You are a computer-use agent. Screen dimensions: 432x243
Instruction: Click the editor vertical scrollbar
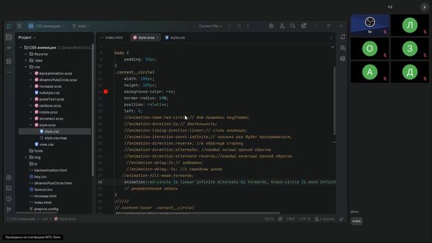(x=335, y=101)
